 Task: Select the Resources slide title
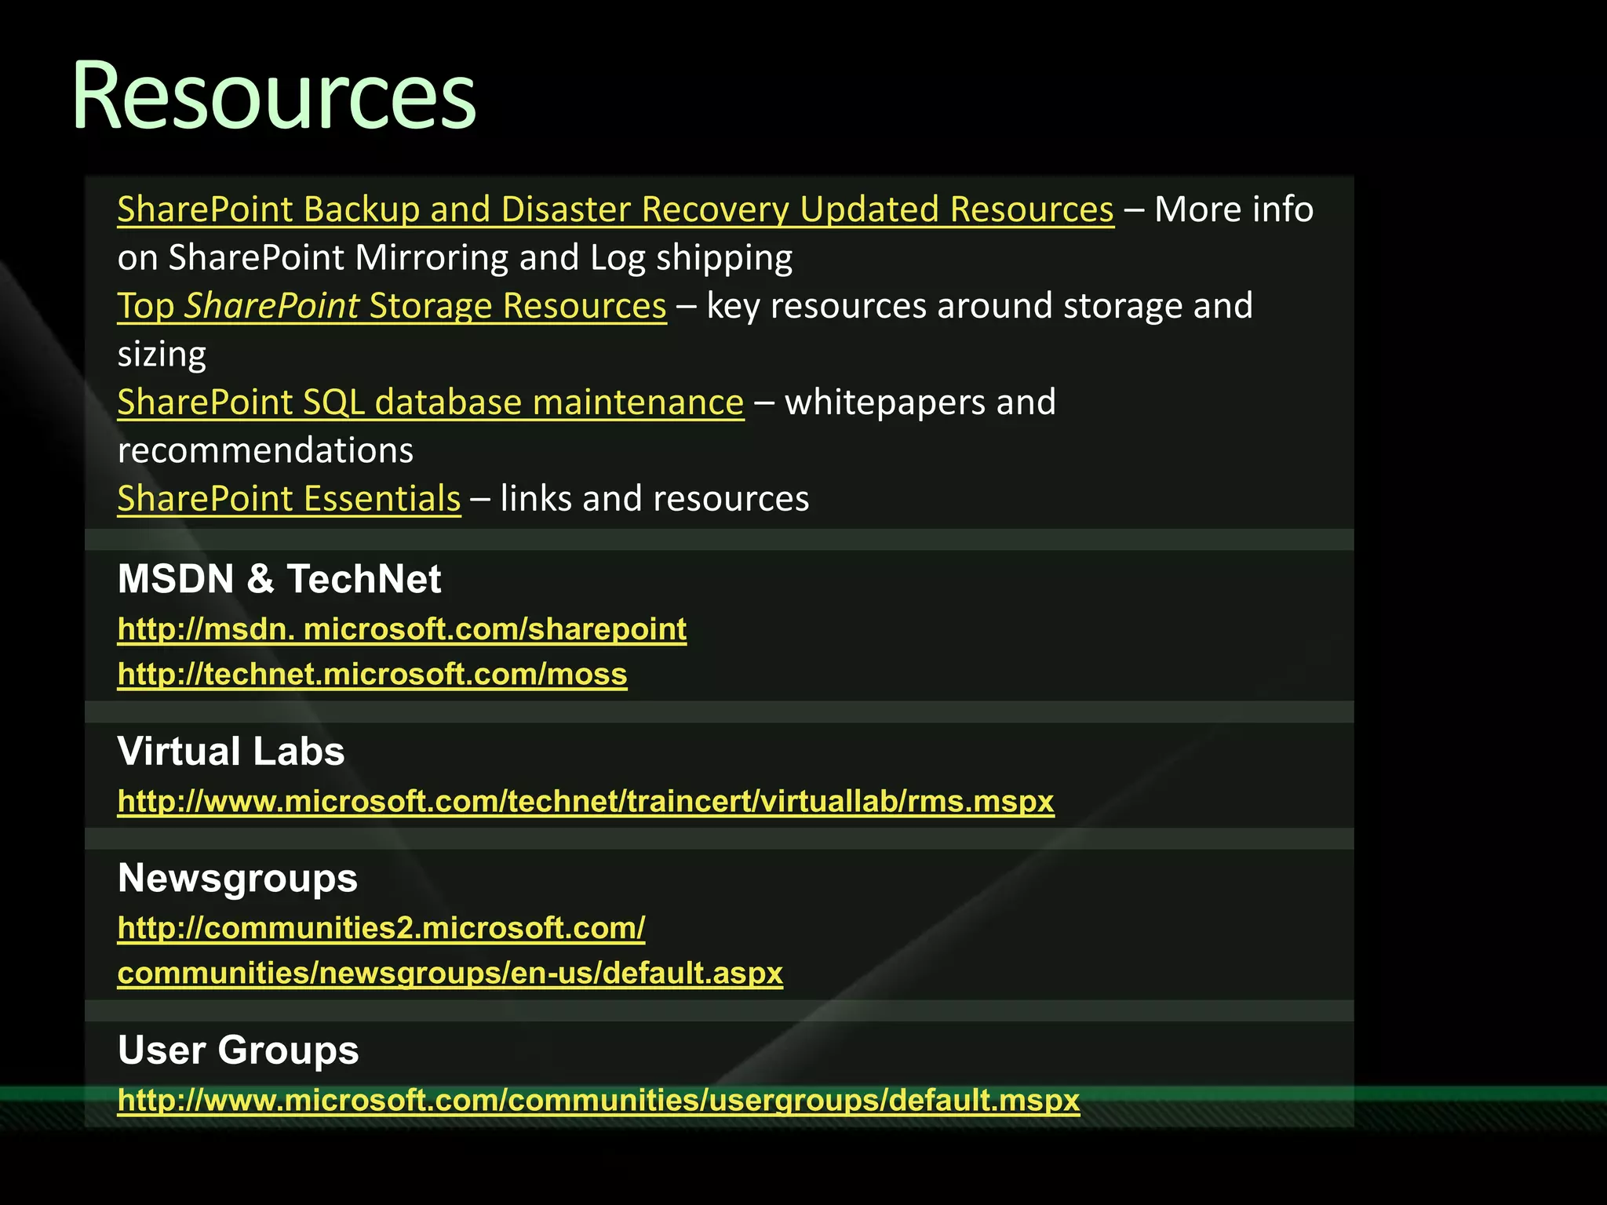[274, 96]
